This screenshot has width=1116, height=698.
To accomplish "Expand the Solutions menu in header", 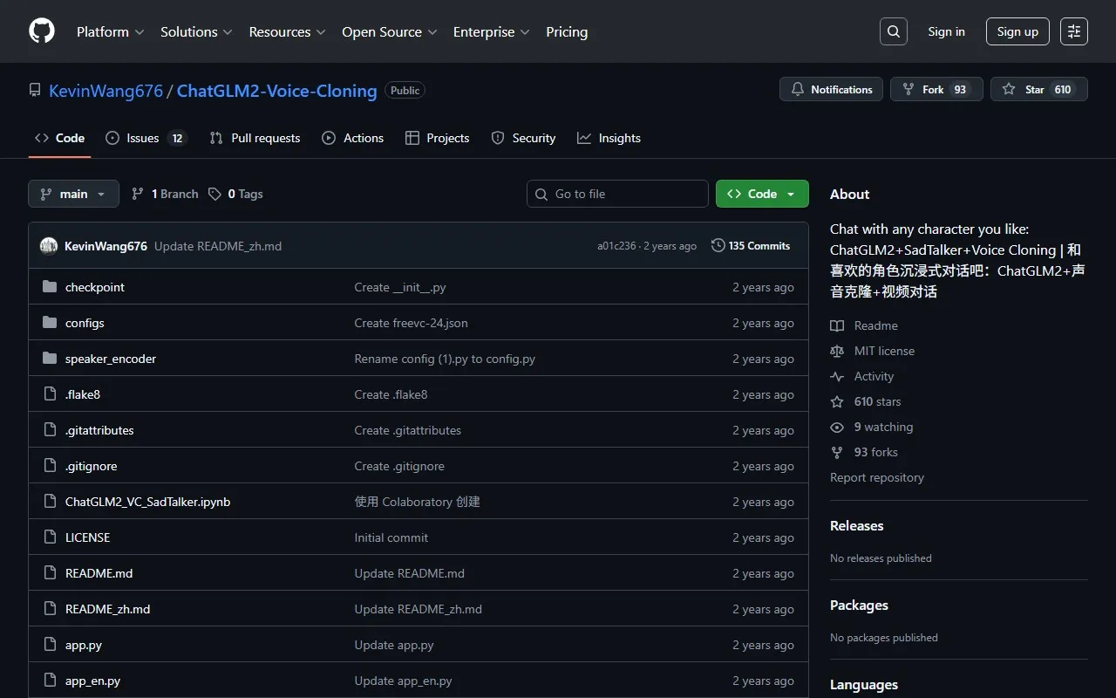I will pos(196,31).
